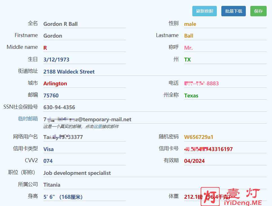Click the Lastname field showing Ball
This screenshot has height=206, width=272.
[225, 36]
